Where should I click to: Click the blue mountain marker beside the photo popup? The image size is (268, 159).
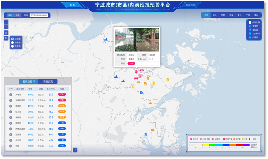point(106,39)
